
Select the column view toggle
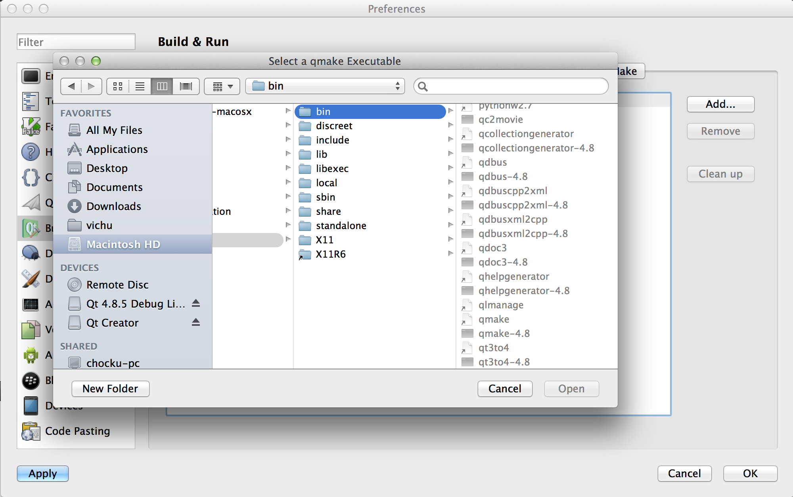[162, 86]
